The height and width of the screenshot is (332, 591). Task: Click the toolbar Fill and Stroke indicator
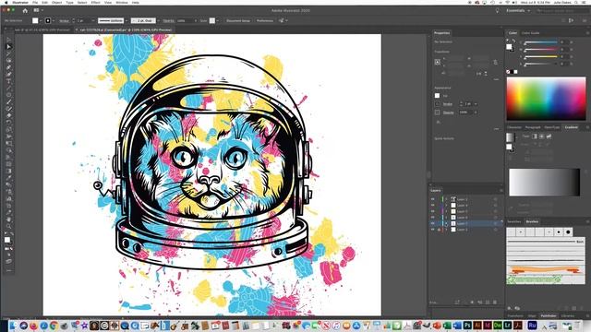pos(7,240)
